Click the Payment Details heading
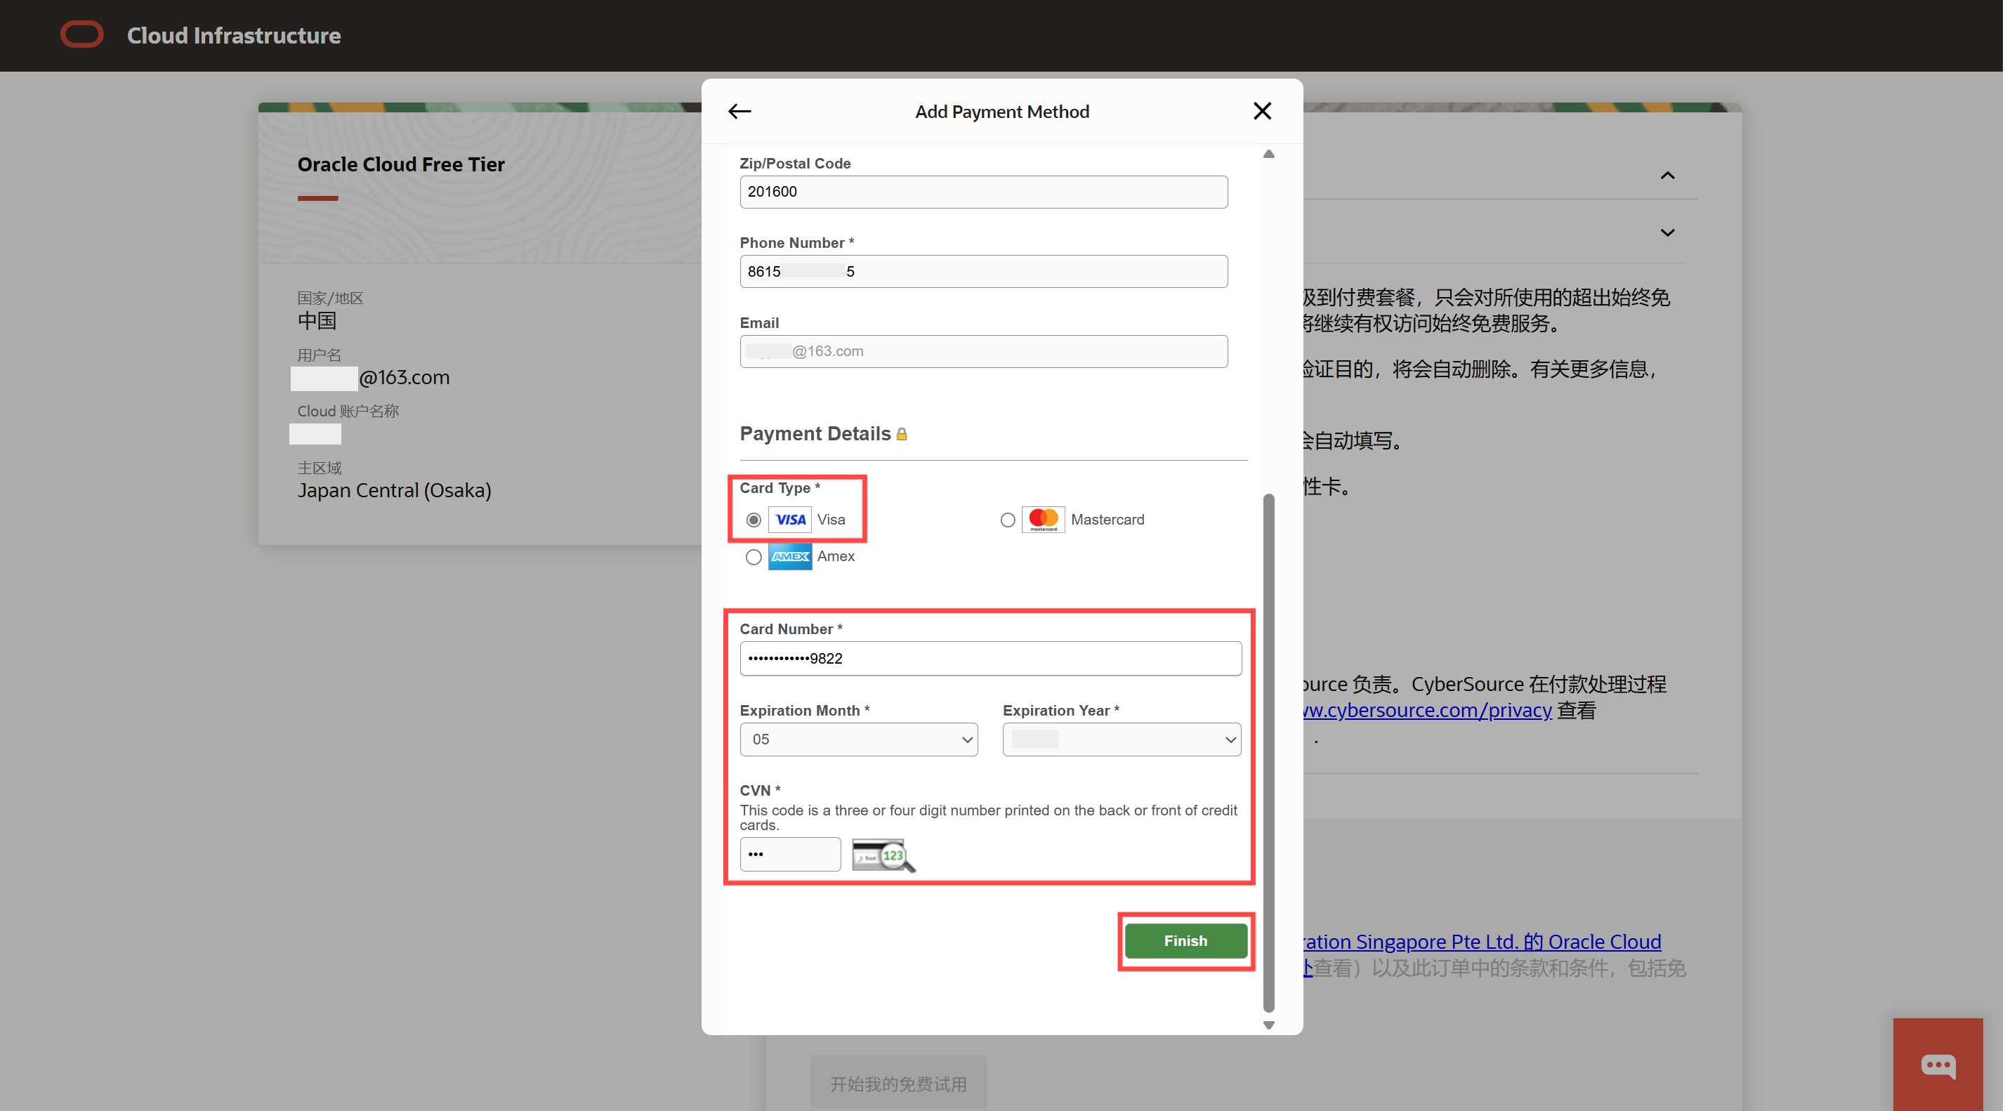Viewport: 2005px width, 1111px height. pos(815,434)
